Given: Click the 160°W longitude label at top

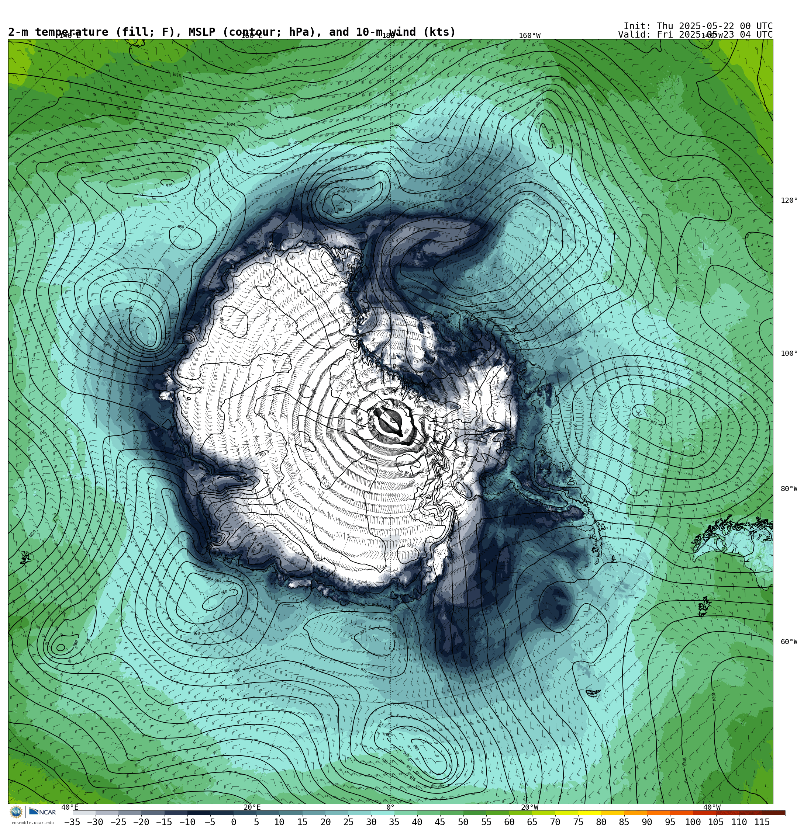Looking at the screenshot, I should [x=529, y=36].
